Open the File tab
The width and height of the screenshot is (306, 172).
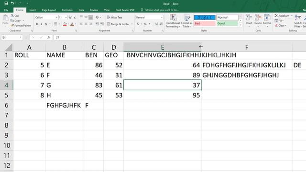pyautogui.click(x=6, y=10)
